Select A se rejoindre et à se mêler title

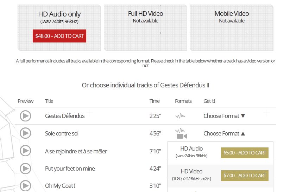(x=76, y=151)
